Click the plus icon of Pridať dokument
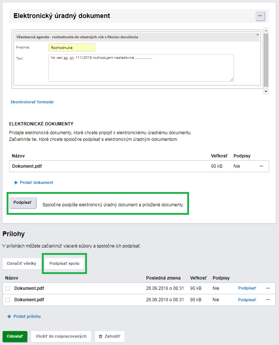 15,183
